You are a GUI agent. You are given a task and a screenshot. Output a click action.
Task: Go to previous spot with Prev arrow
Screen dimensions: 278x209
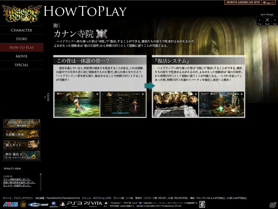(260, 21)
